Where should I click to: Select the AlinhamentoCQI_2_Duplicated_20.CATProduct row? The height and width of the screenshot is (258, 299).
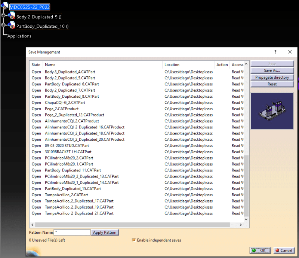pyautogui.click(x=137, y=140)
